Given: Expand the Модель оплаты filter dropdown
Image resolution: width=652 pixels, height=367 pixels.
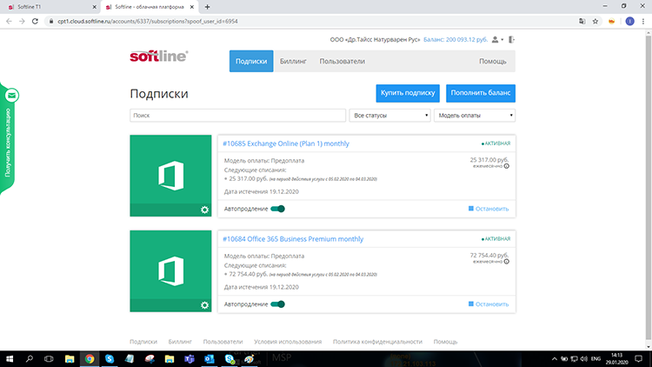Looking at the screenshot, I should (x=475, y=116).
